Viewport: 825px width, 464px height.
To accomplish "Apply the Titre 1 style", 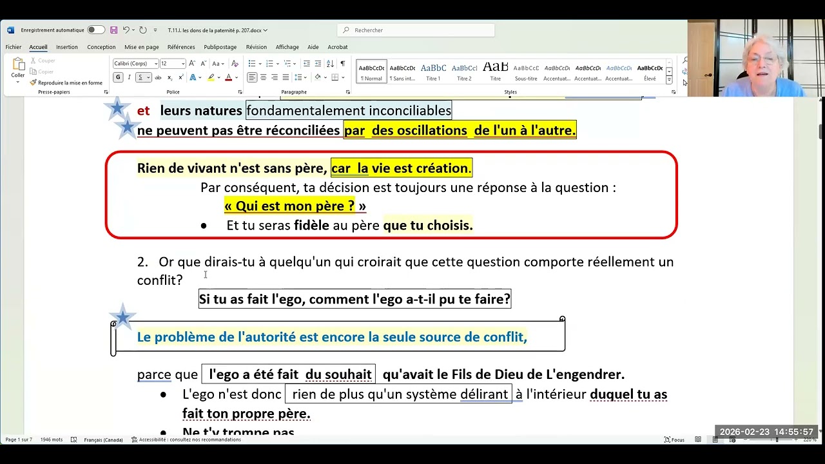I will [433, 72].
